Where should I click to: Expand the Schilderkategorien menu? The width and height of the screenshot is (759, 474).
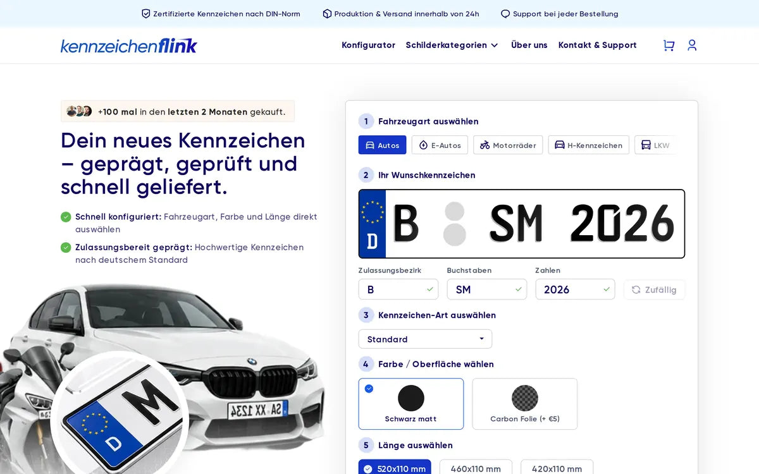pyautogui.click(x=452, y=45)
